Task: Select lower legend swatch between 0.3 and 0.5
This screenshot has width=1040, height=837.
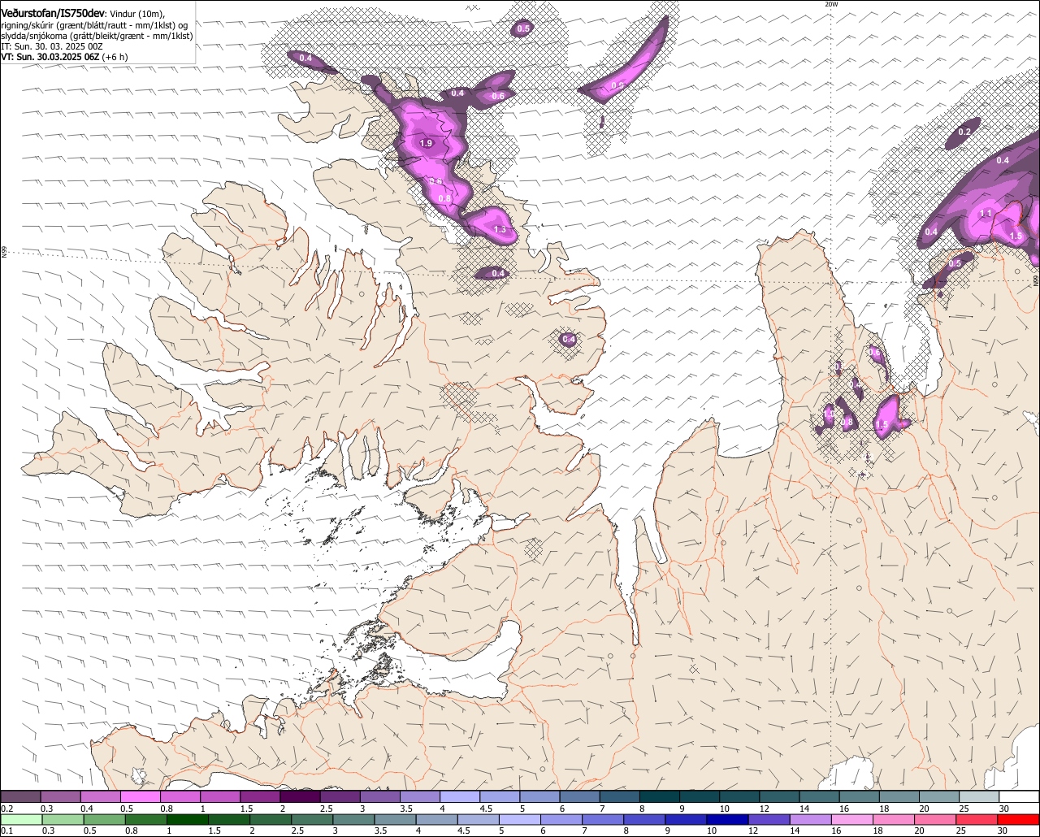Action: point(63,819)
